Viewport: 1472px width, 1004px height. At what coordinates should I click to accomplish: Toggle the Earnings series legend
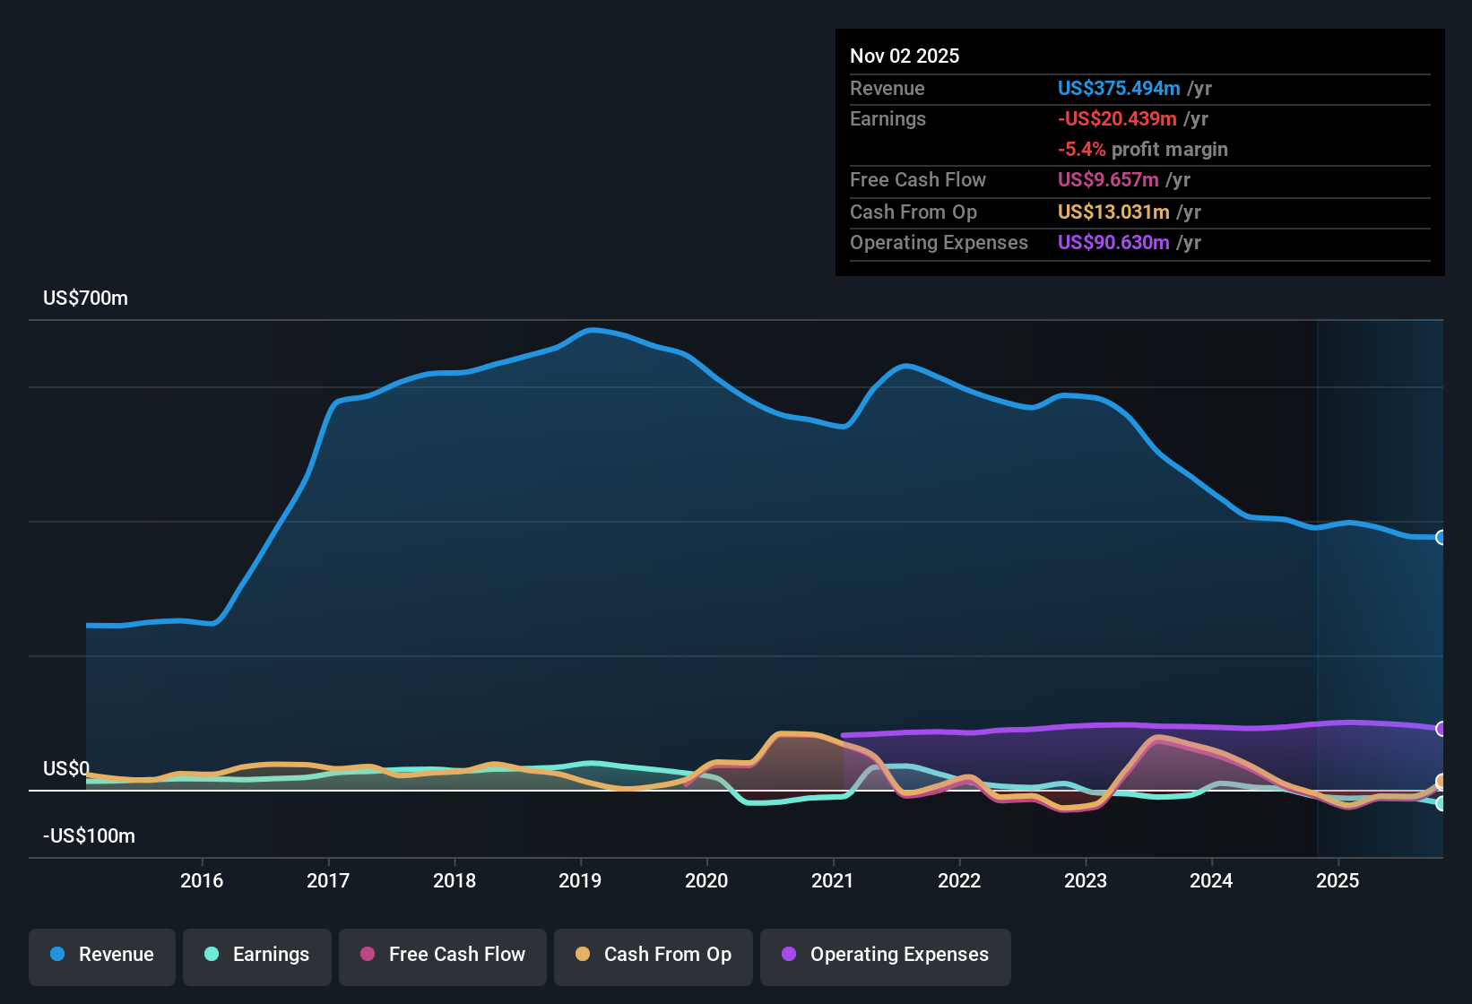click(x=257, y=955)
